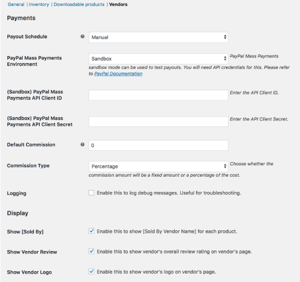Click the Show Vendor Logo description text

coord(156,272)
